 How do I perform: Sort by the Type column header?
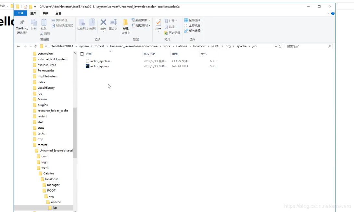click(175, 54)
